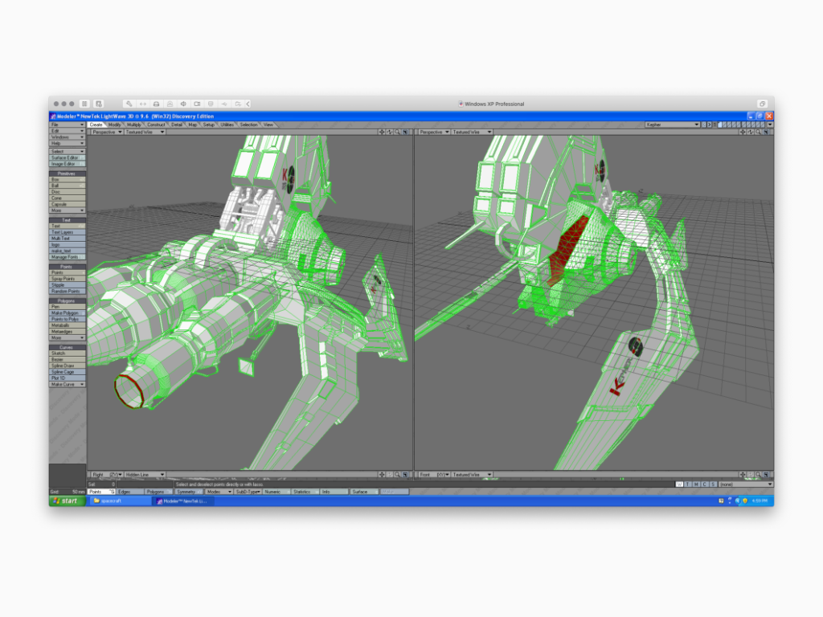
Task: Toggle Symmetry mode
Action: 189,492
